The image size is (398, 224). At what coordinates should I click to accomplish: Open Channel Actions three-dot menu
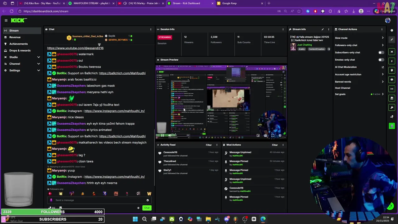pos(382,29)
